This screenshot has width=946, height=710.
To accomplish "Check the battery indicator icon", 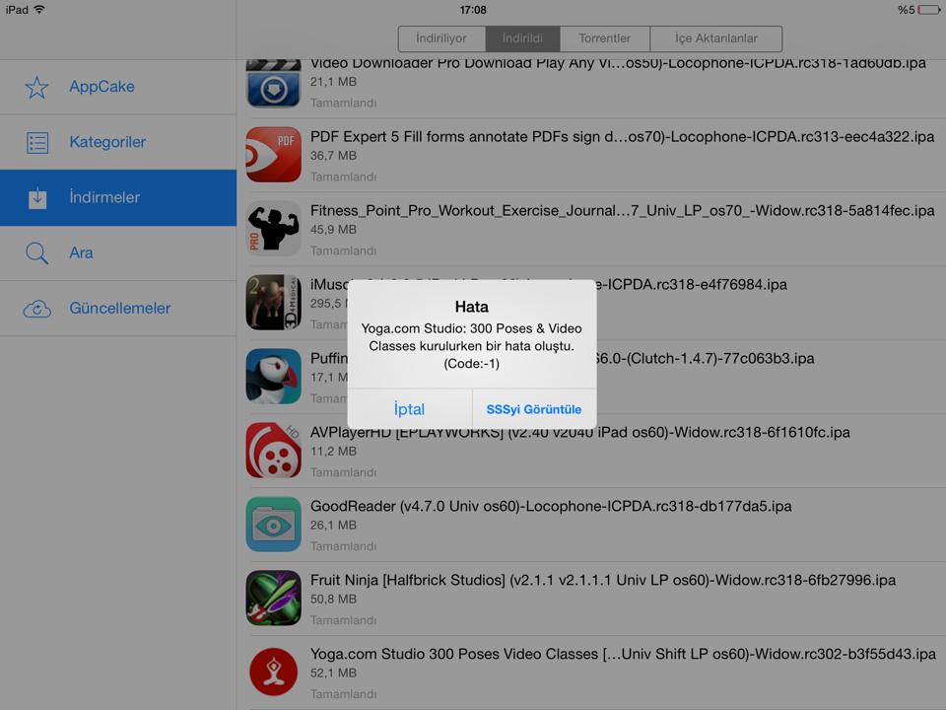I will point(929,10).
